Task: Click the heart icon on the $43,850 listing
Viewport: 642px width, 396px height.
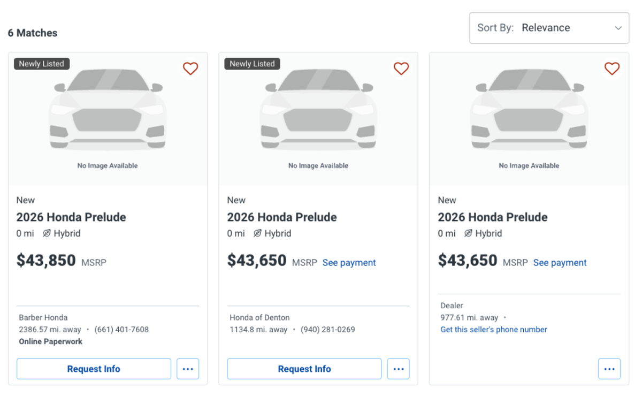Action: 190,68
